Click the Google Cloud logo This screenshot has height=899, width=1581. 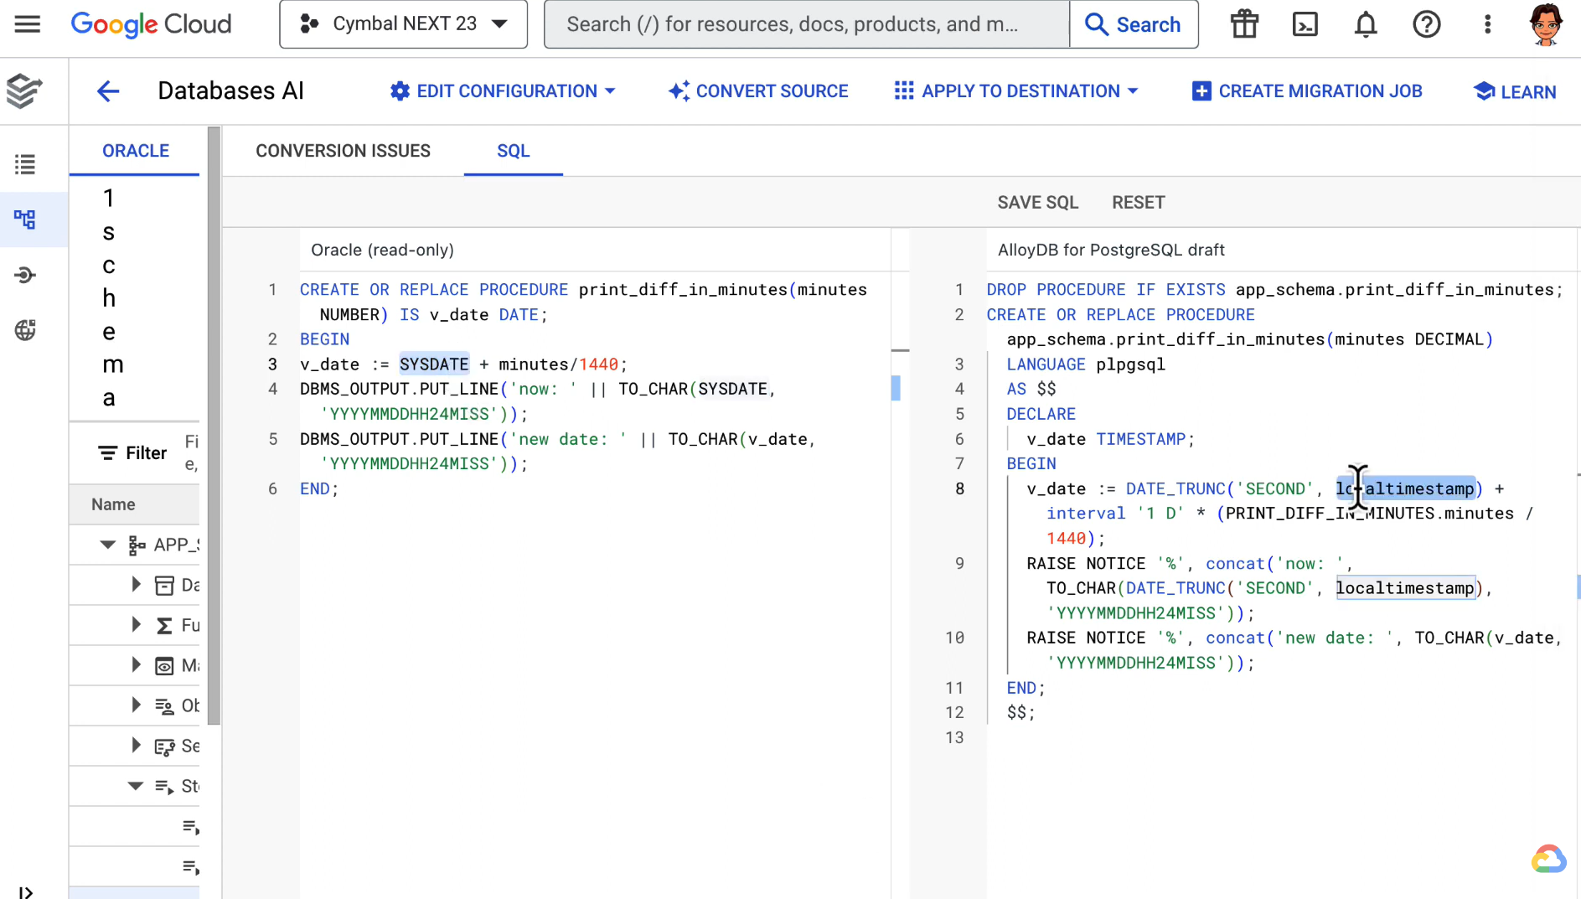(x=151, y=24)
